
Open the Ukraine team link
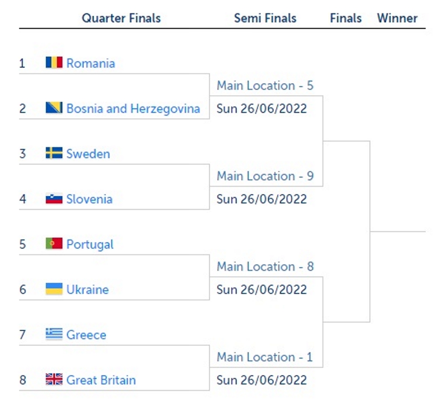point(87,290)
